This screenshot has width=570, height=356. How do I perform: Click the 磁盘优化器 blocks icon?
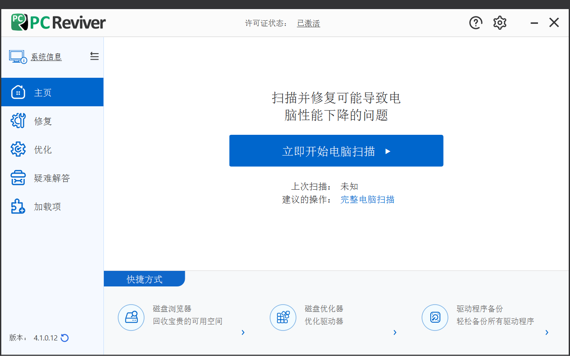[283, 318]
